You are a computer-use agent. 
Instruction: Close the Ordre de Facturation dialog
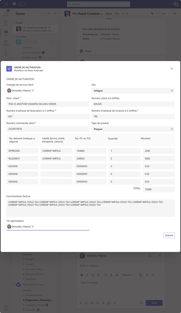(172, 69)
